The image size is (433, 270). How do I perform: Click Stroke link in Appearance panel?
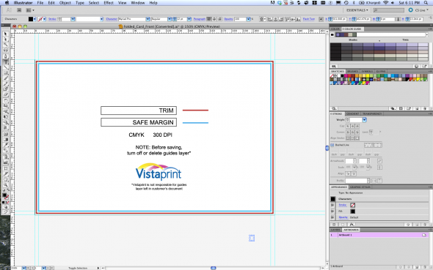[x=343, y=205]
